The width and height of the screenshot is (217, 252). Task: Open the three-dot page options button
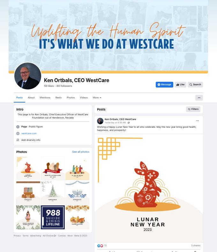[199, 98]
